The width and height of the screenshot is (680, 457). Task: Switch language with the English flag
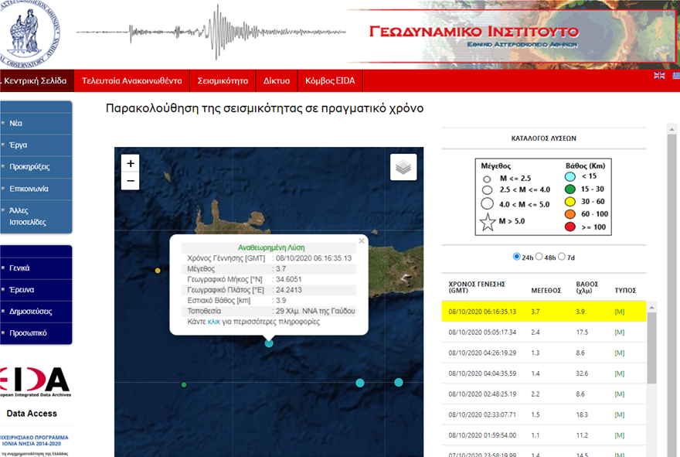pos(659,75)
